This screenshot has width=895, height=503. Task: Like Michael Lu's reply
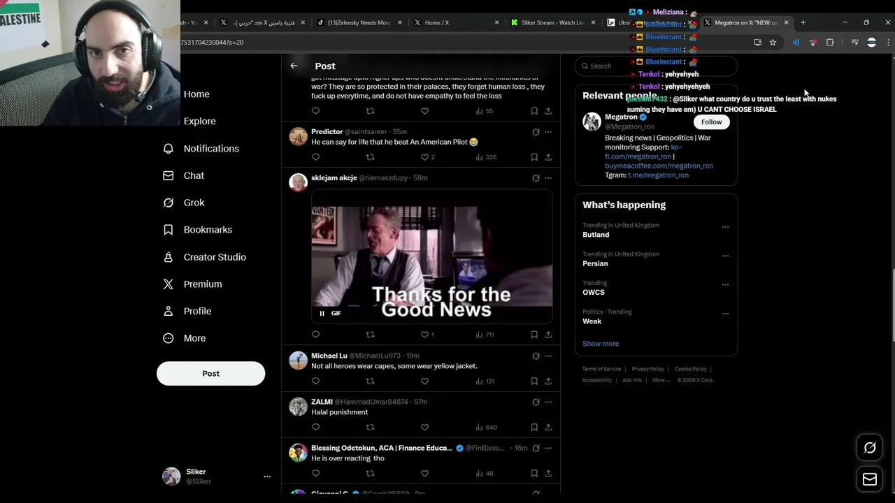click(x=424, y=381)
